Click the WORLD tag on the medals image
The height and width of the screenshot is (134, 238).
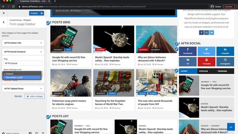pyautogui.click(x=112, y=93)
